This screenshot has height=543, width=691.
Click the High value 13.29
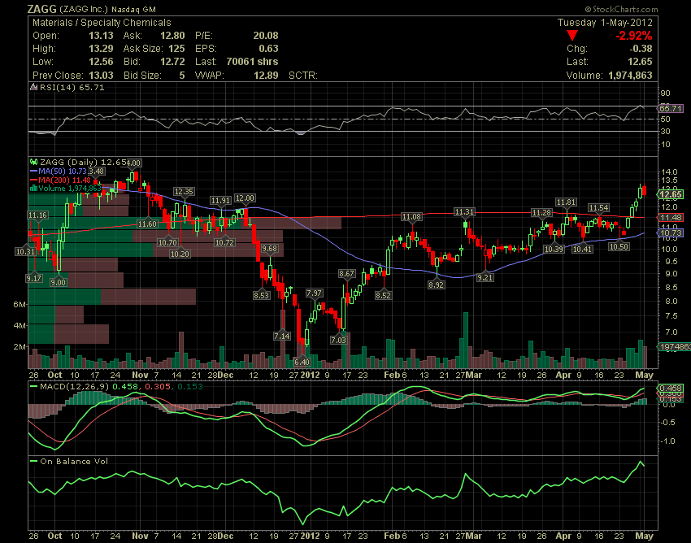tap(101, 49)
